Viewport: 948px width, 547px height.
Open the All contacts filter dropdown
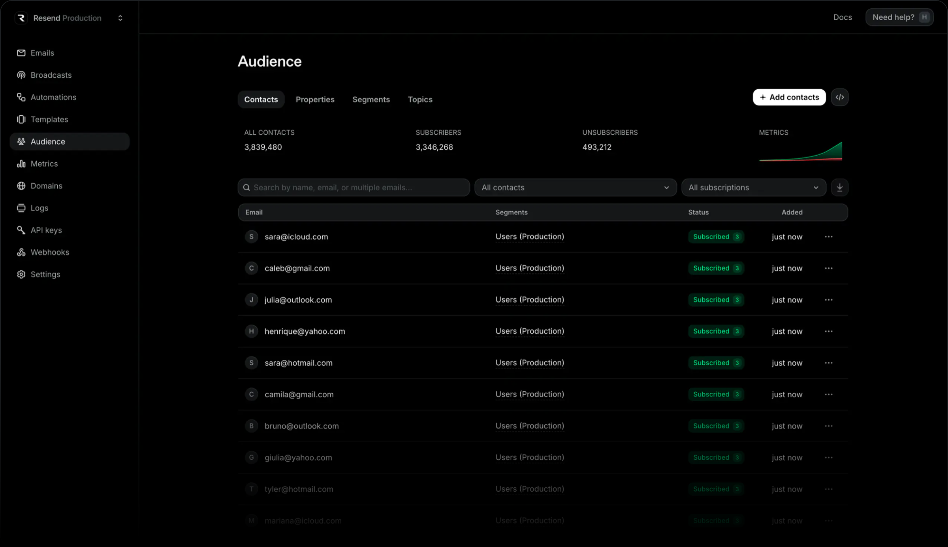pyautogui.click(x=576, y=187)
